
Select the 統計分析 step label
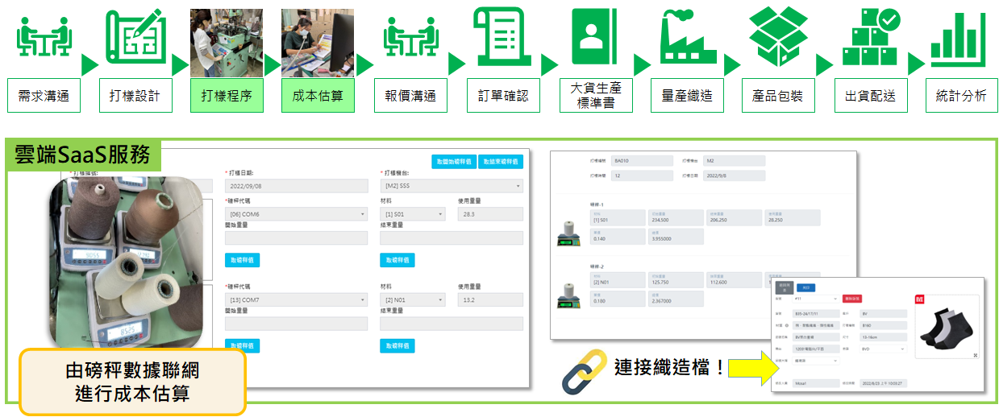click(x=961, y=96)
